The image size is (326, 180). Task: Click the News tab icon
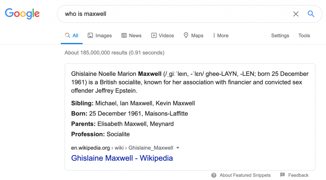[x=124, y=36]
